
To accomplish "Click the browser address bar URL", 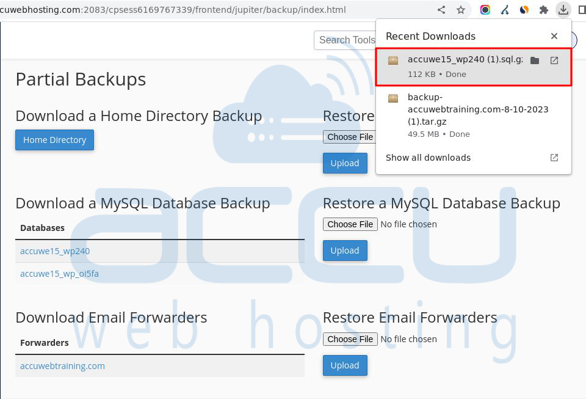I will [x=173, y=10].
